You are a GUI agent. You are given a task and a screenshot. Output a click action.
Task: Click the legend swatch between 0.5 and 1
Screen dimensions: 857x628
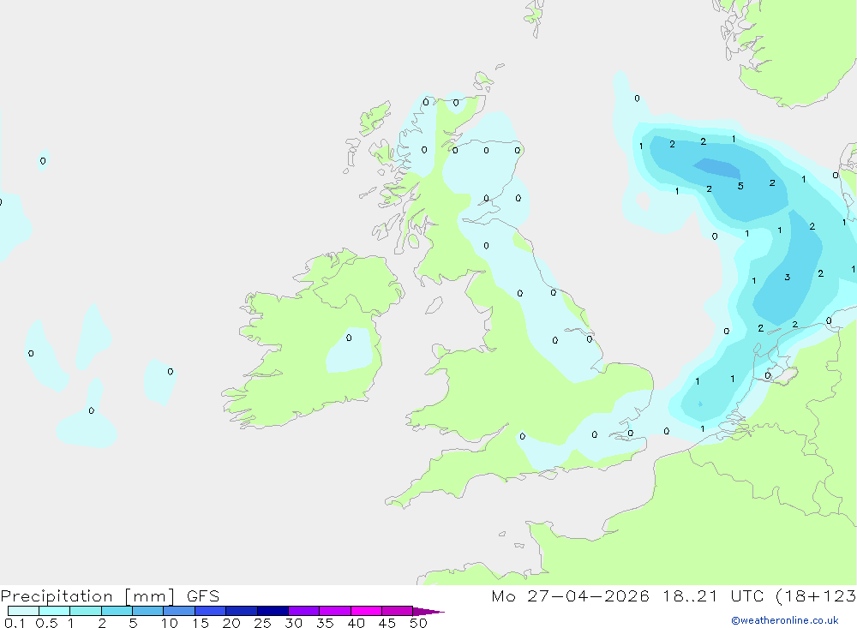pyautogui.click(x=55, y=611)
